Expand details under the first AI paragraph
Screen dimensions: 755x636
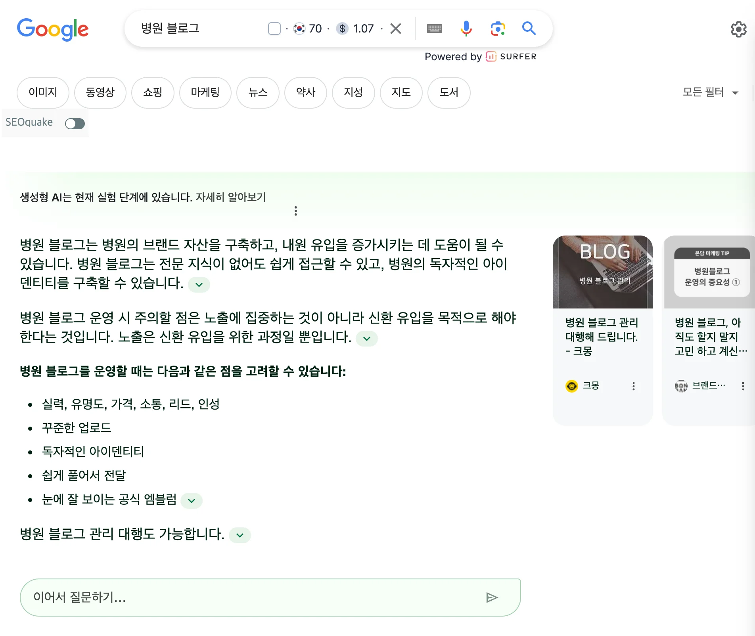point(199,285)
